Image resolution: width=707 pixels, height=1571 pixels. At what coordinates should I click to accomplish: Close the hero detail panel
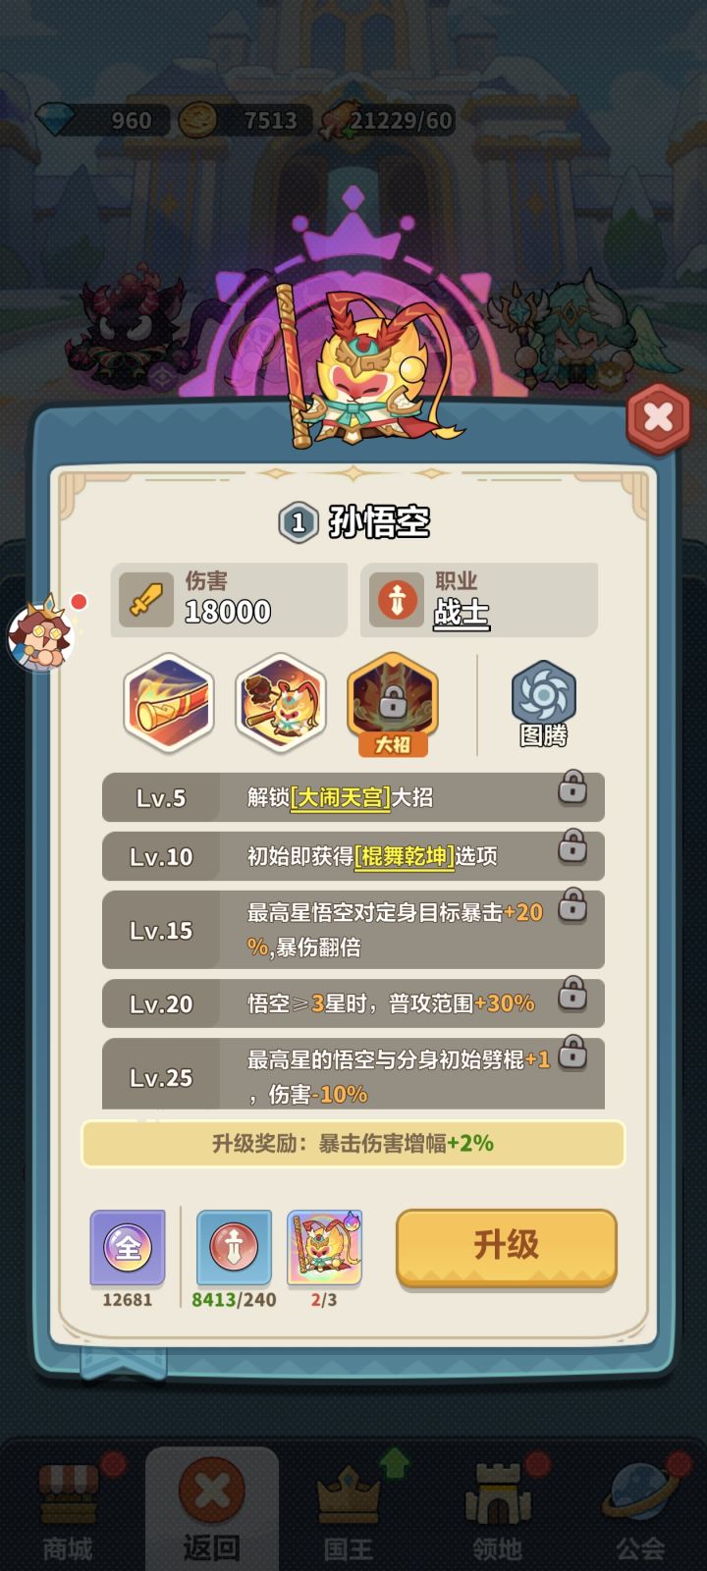pos(658,419)
